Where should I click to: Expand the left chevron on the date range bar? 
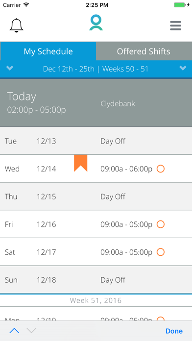coord(10,68)
